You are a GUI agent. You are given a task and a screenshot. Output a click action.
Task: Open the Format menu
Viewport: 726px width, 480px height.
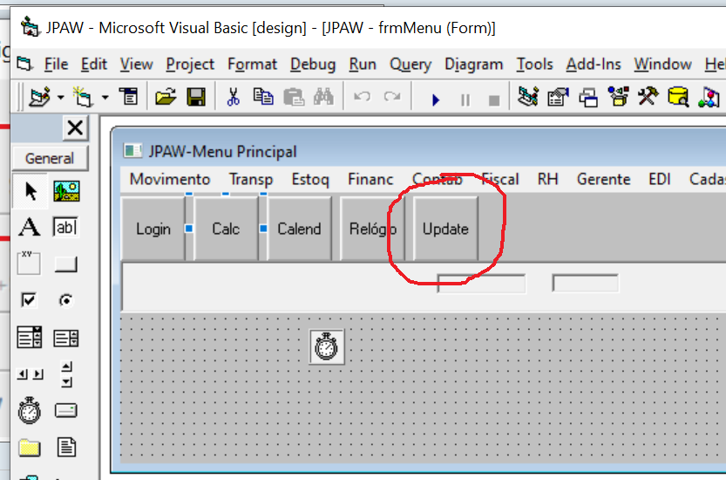[253, 64]
